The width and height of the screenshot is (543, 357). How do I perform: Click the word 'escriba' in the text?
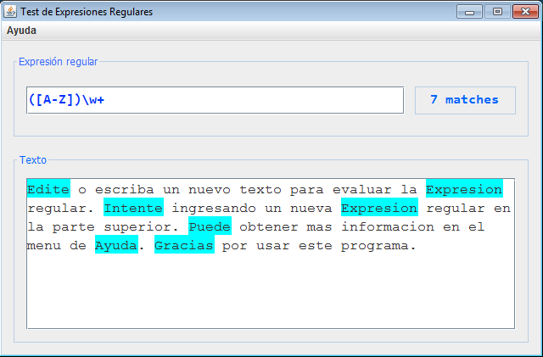pyautogui.click(x=125, y=189)
